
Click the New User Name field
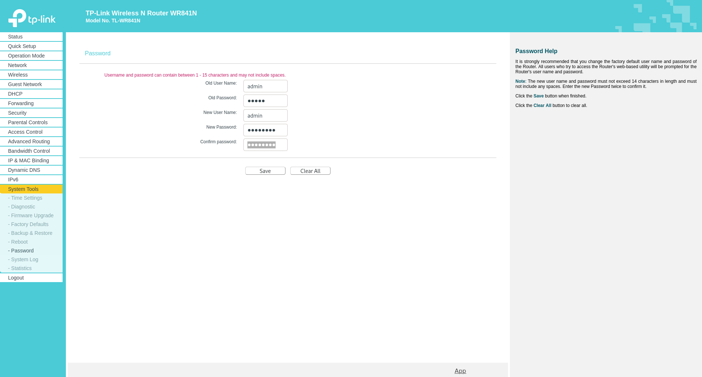[x=265, y=115]
